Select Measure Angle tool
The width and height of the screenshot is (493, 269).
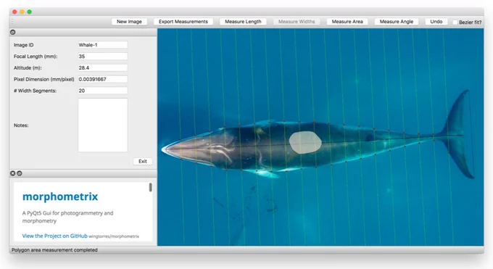pyautogui.click(x=396, y=22)
